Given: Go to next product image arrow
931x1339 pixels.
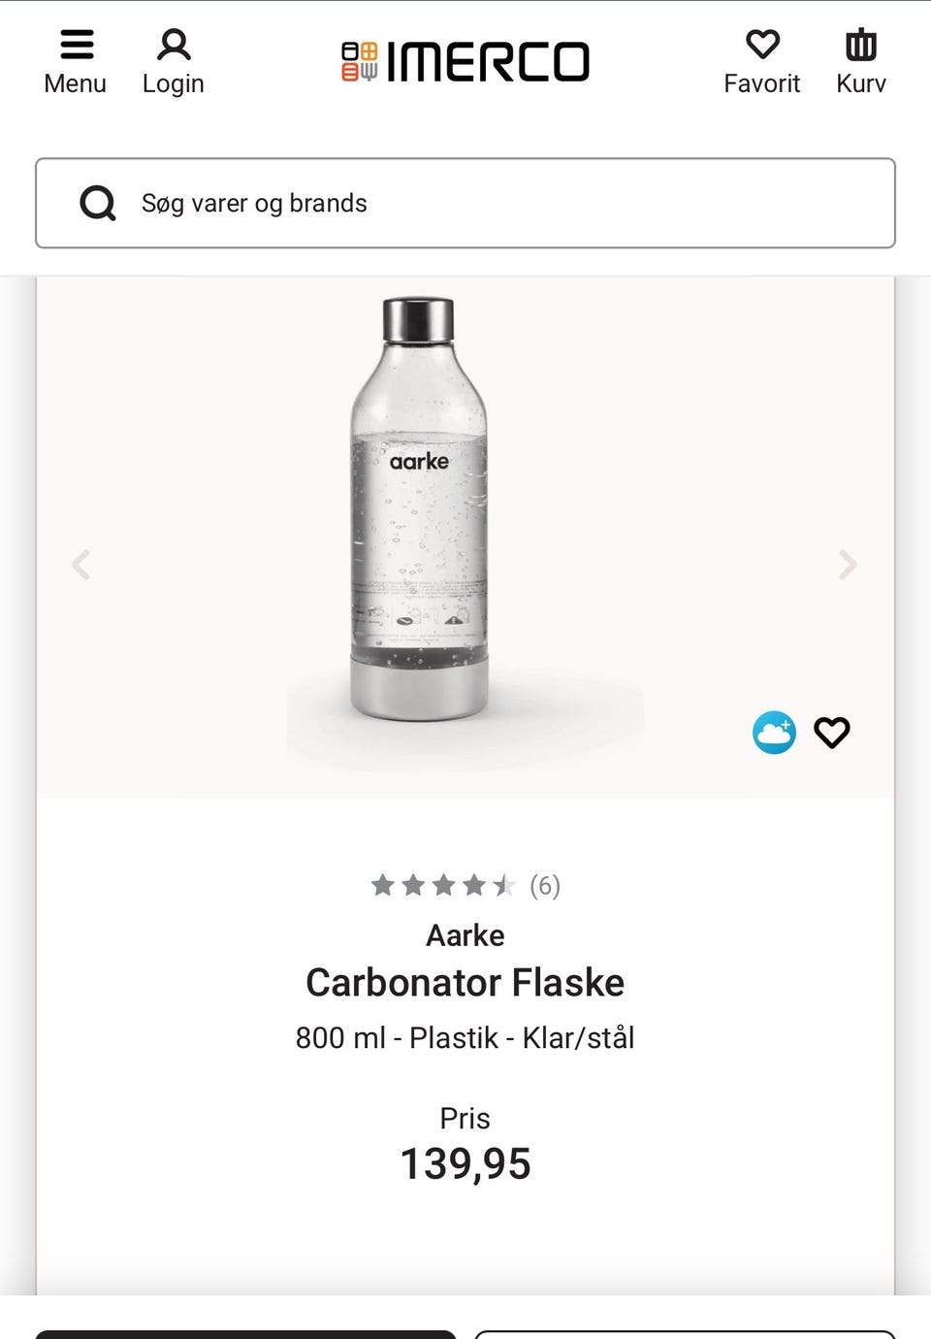Looking at the screenshot, I should [x=848, y=564].
